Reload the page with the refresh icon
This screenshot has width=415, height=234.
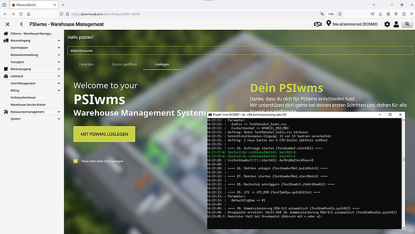[x=21, y=14]
